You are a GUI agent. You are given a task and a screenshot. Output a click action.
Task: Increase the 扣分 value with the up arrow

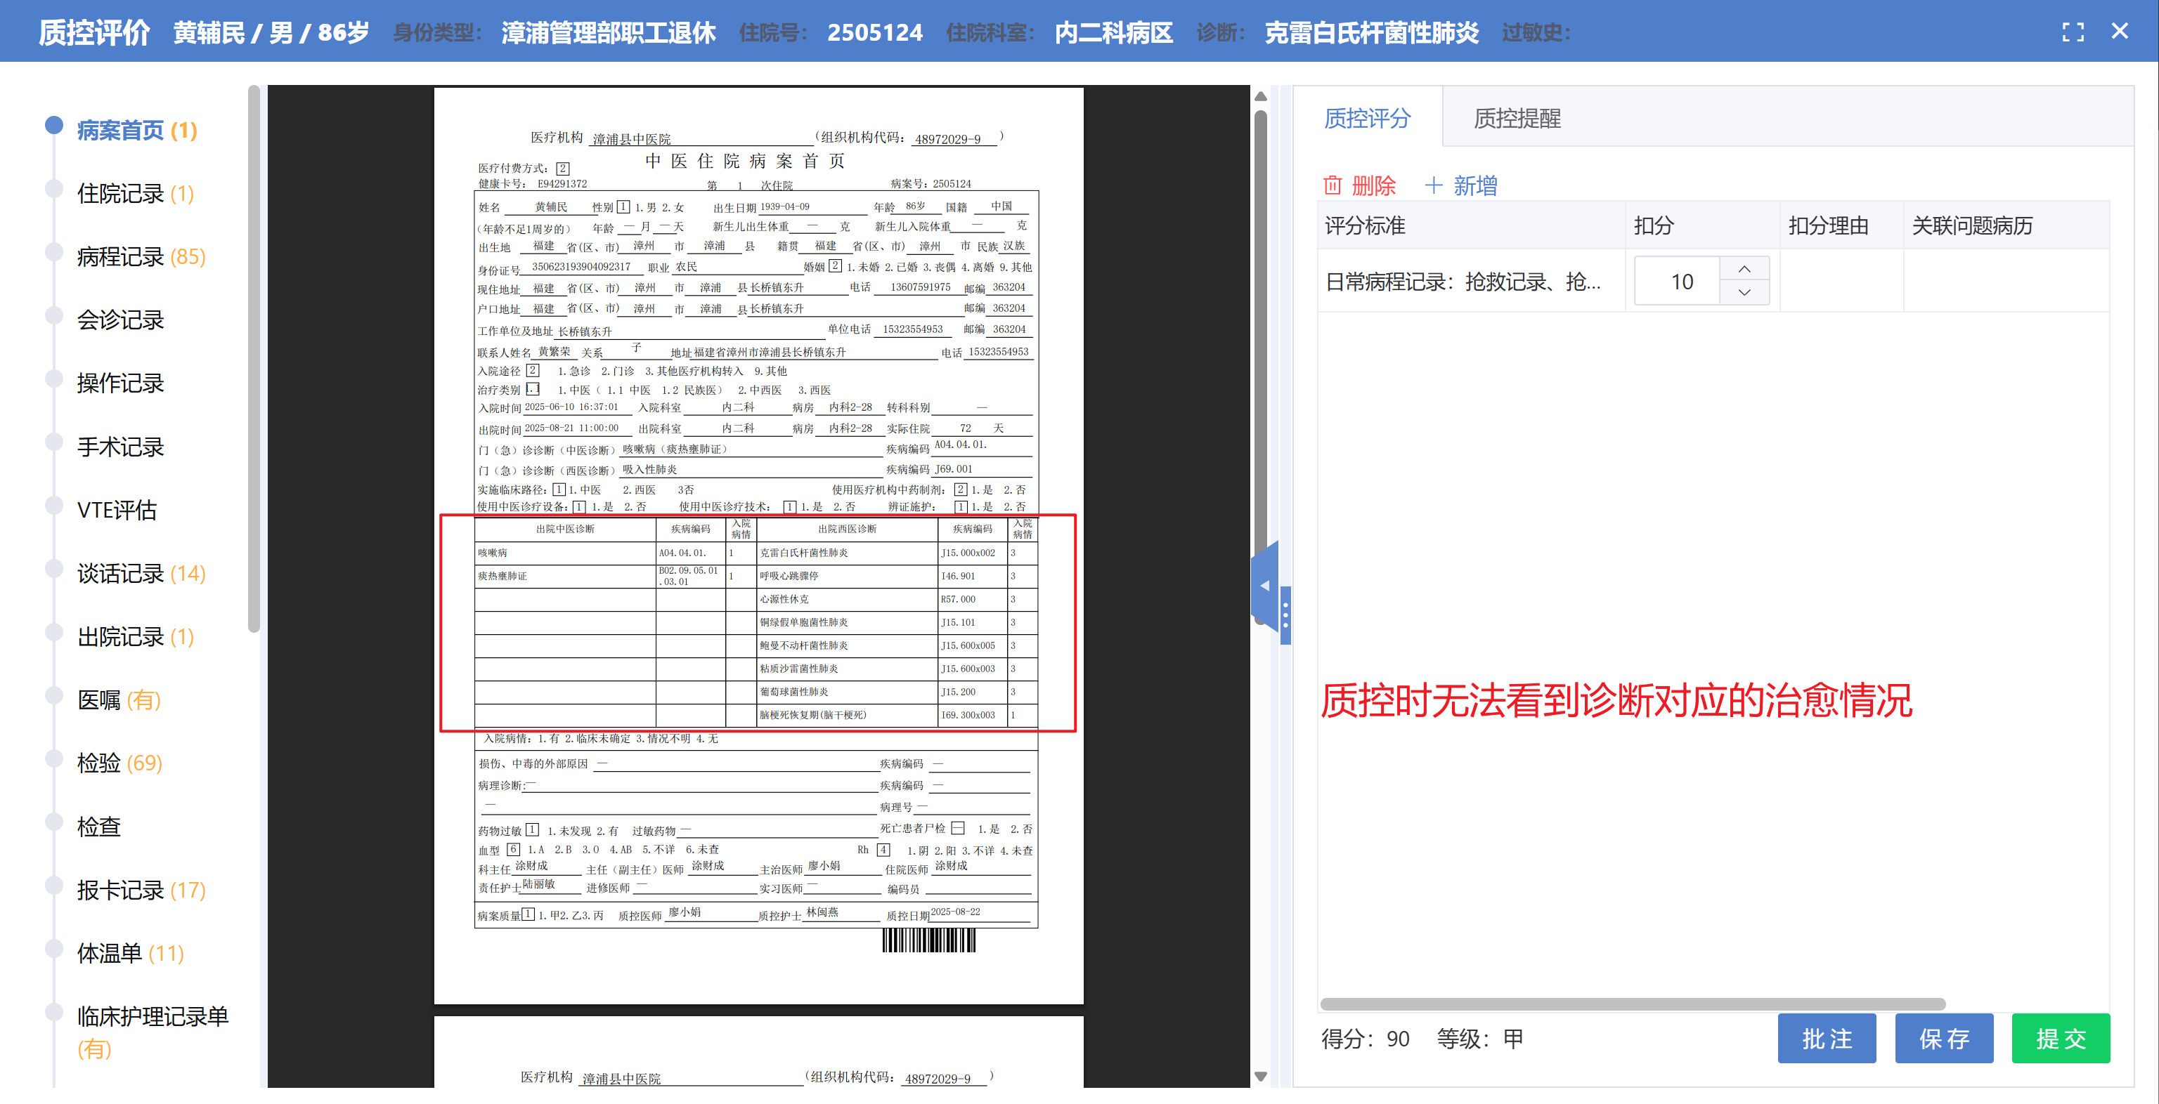(x=1744, y=269)
